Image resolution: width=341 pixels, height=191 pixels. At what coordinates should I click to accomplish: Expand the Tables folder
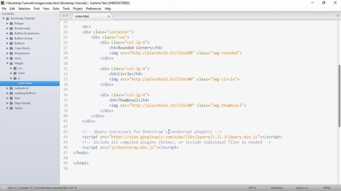click(7, 108)
